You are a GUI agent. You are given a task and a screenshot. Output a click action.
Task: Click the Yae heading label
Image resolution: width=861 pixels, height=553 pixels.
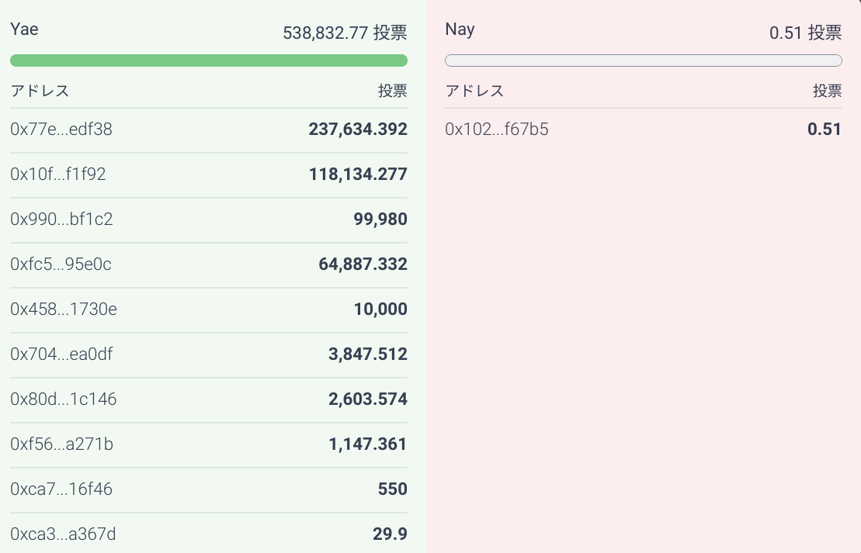[24, 29]
